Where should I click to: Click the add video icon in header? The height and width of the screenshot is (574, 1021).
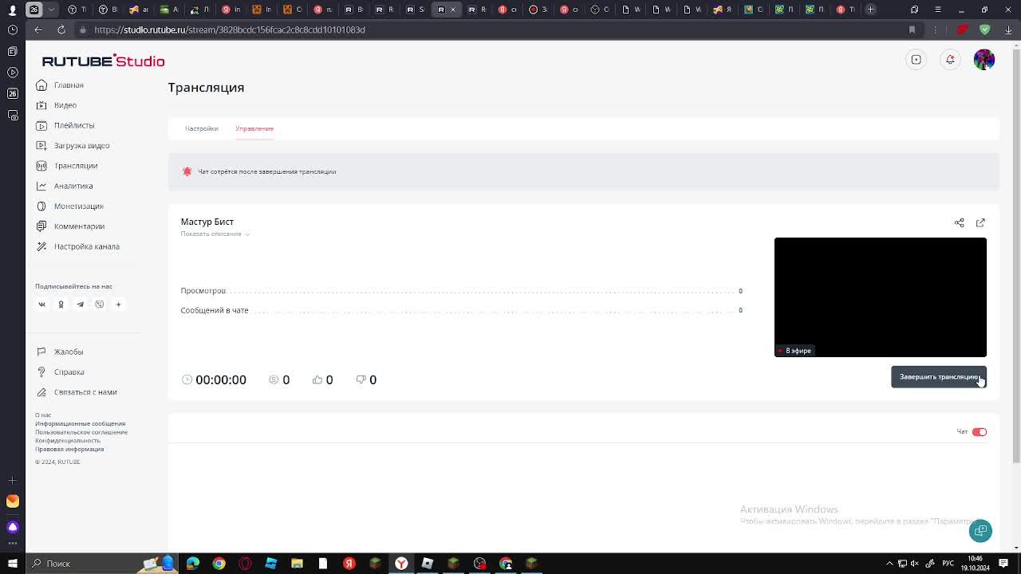[917, 60]
